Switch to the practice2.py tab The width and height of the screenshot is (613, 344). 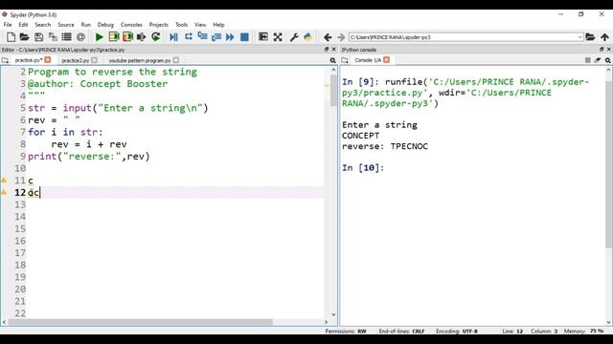(x=75, y=60)
